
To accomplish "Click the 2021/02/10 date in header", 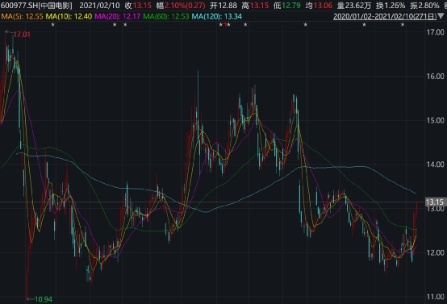I will [99, 6].
